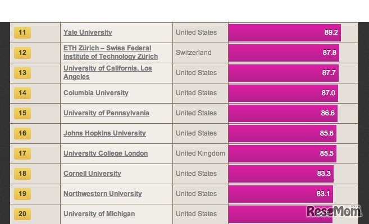Open the University of Pennsylvania link
369x224 pixels.
coord(106,113)
